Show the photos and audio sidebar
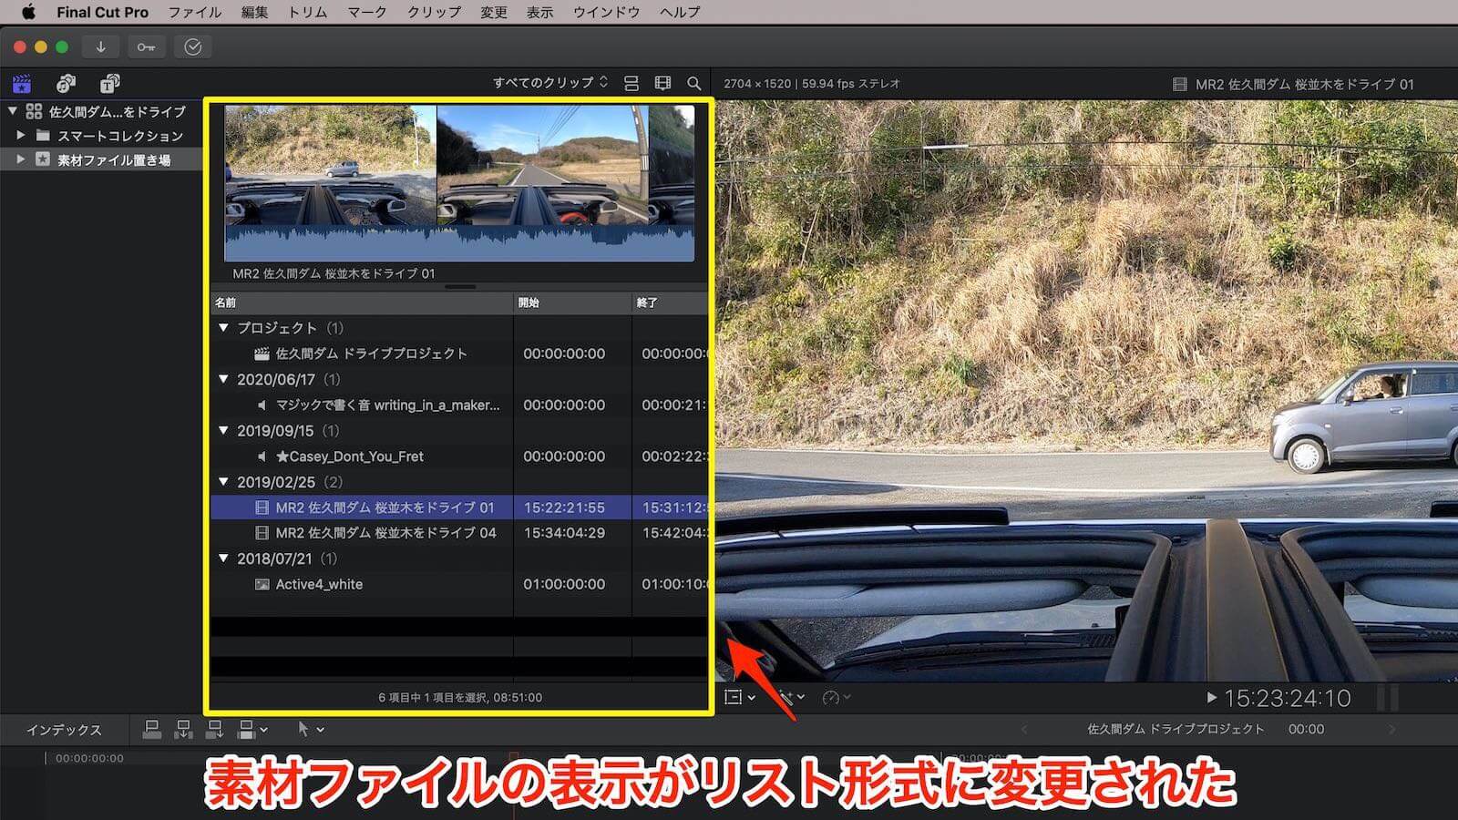 66,84
